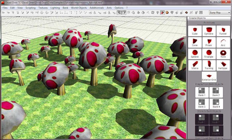232x140 pixels.
Task: Open the Ants menu
Action: (x=109, y=8)
